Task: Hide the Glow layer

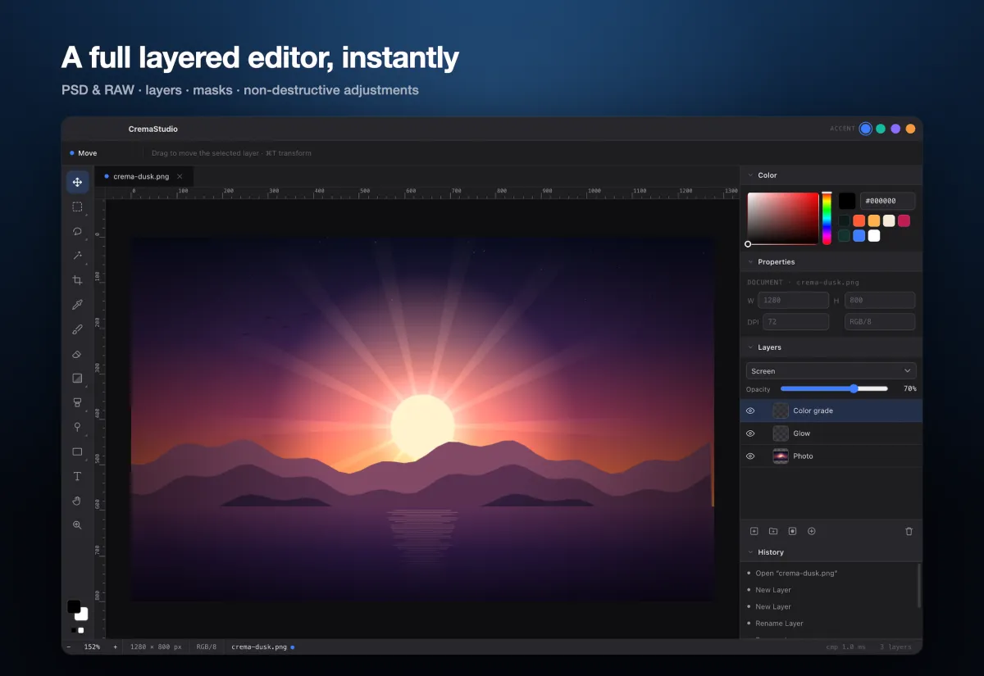Action: pyautogui.click(x=750, y=433)
